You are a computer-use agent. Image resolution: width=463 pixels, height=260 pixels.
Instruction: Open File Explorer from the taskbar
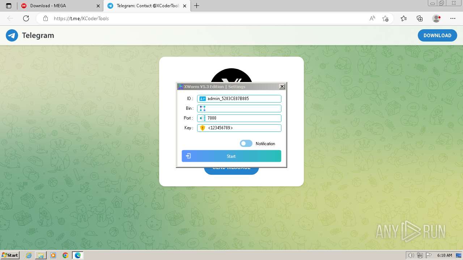[41, 255]
